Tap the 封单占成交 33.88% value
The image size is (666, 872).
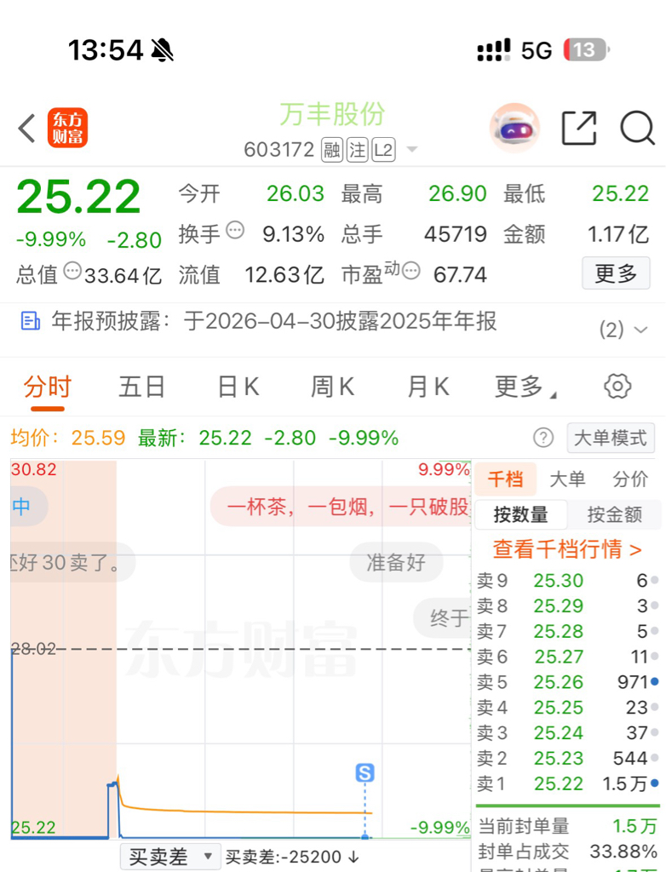(x=623, y=852)
